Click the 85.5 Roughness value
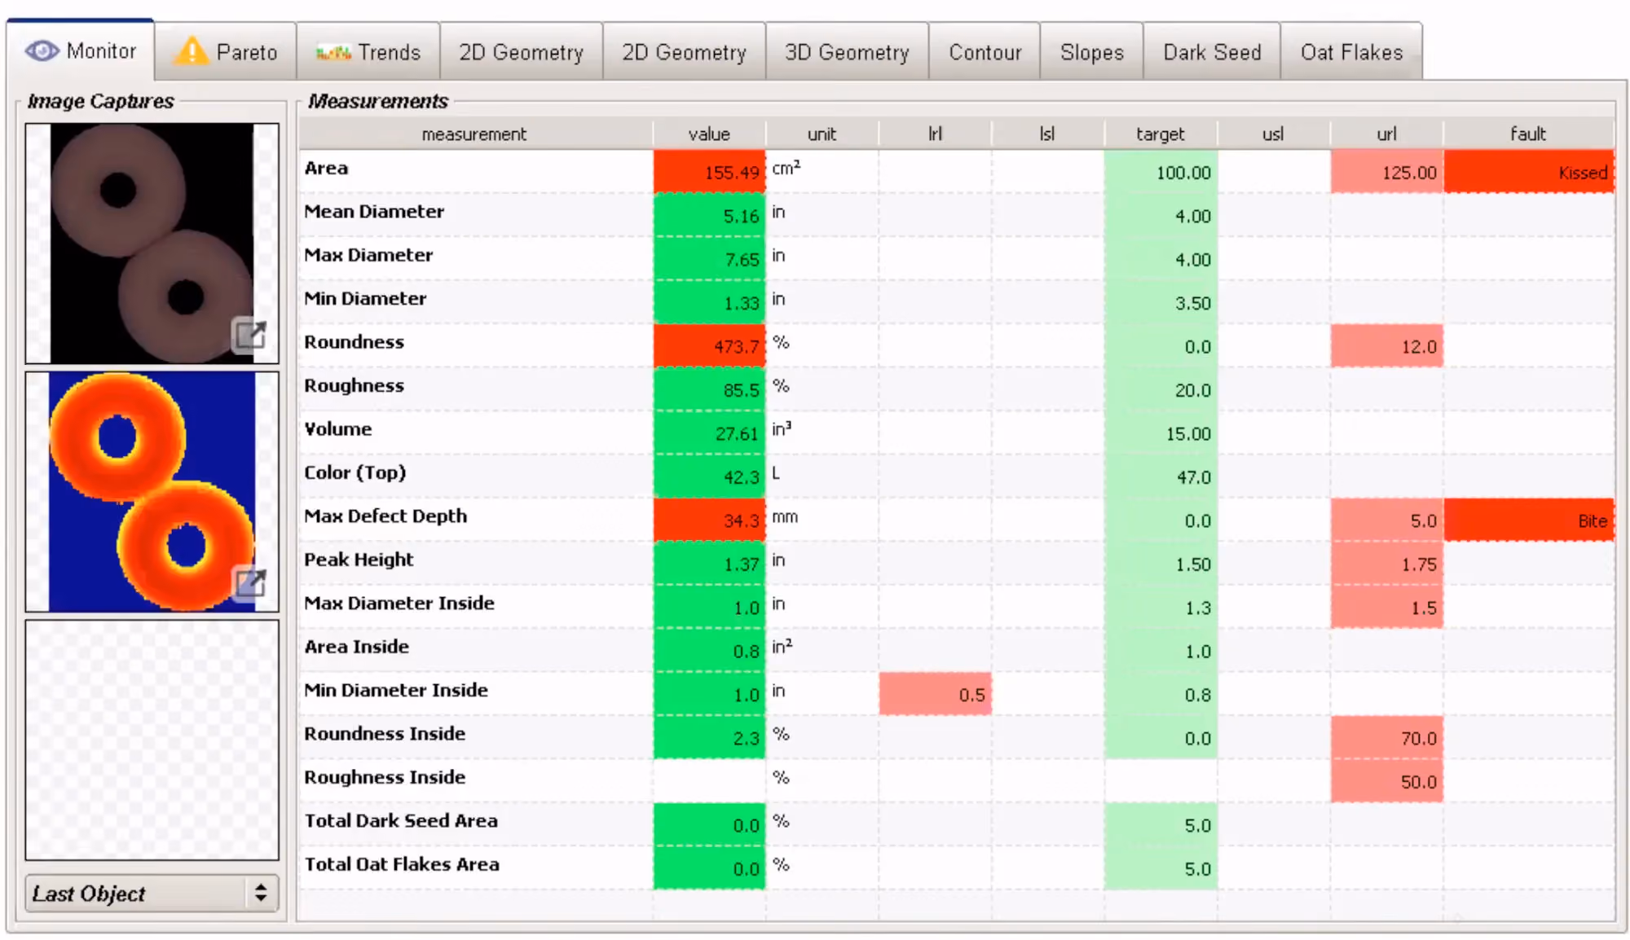1630x940 pixels. tap(709, 389)
